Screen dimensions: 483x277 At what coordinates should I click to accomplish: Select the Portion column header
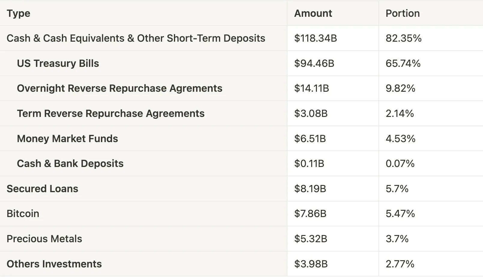click(x=402, y=13)
